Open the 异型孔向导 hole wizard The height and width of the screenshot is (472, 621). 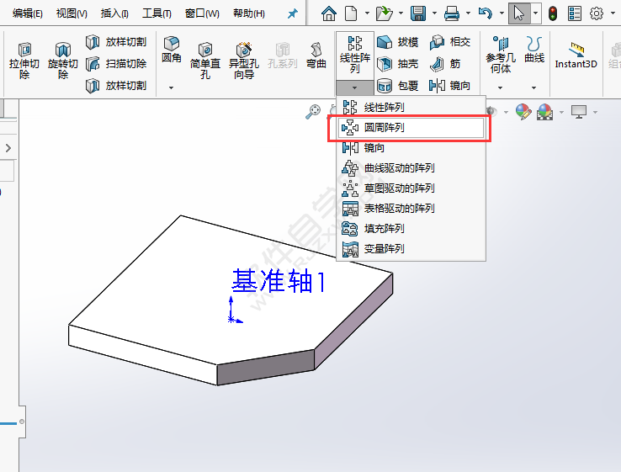click(x=244, y=61)
